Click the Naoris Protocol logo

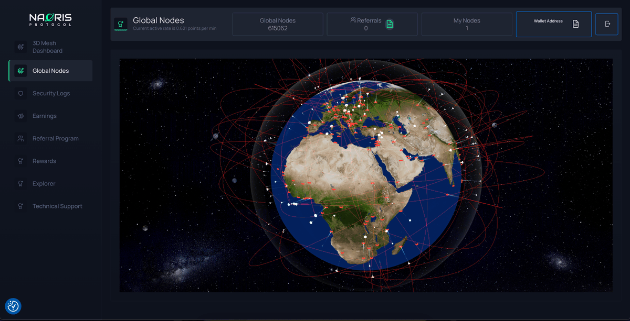(50, 19)
